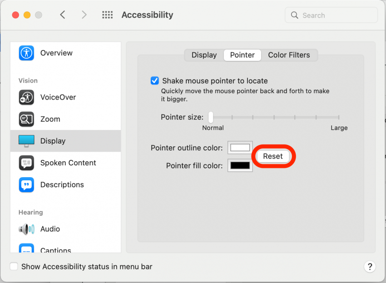
Task: Switch to the Display tab
Action: 204,55
